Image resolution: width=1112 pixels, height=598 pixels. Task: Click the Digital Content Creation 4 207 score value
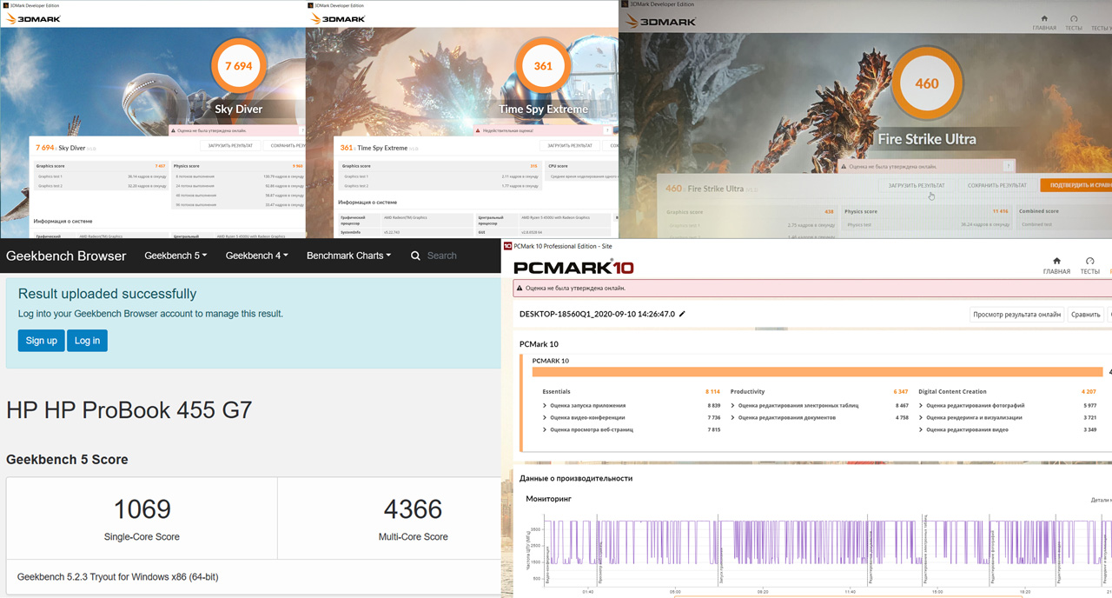[x=1089, y=392]
